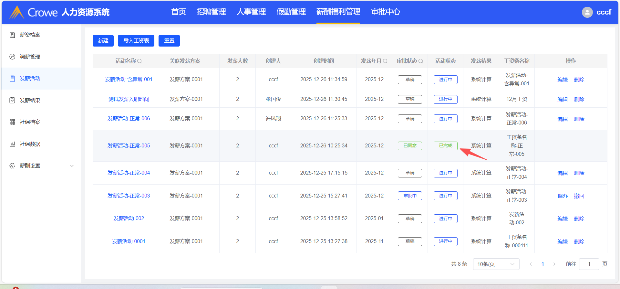Click search icon beside 审批状态 header
Screen dimensions: 620x289
tap(420, 61)
